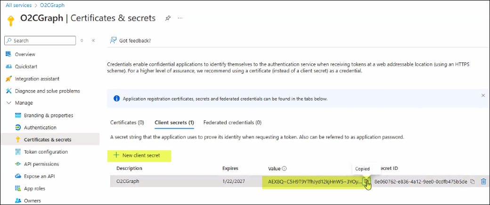Open Expose an API page

(x=40, y=176)
